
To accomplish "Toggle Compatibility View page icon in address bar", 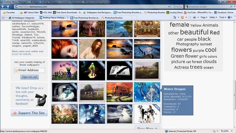I will pyautogui.click(x=173, y=7).
